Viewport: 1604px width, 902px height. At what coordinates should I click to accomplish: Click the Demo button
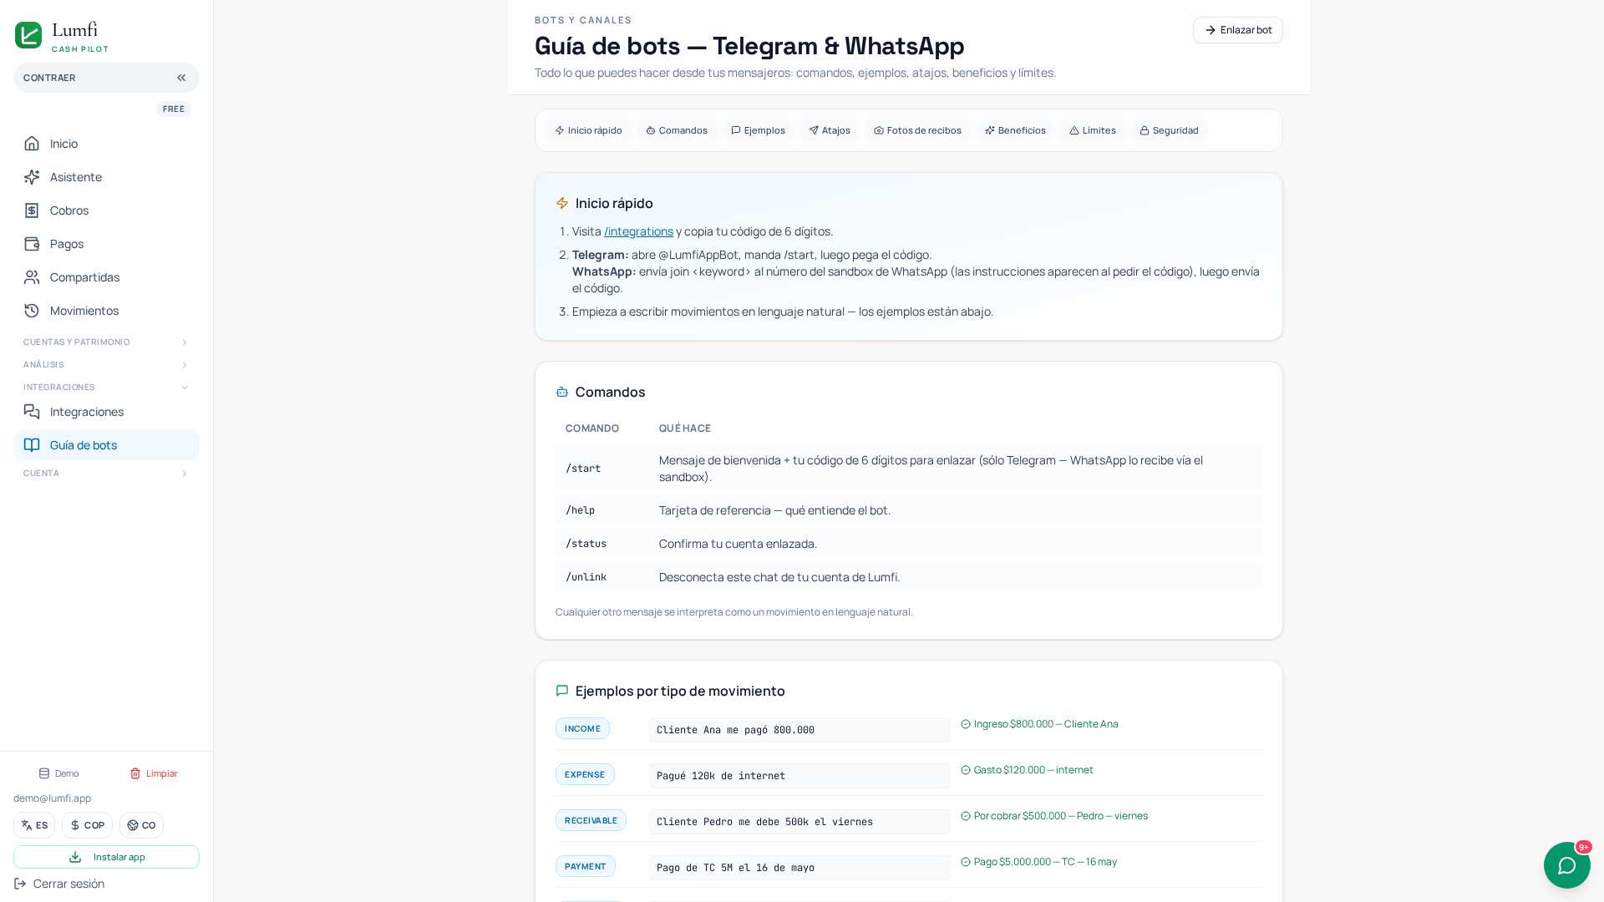pyautogui.click(x=58, y=773)
